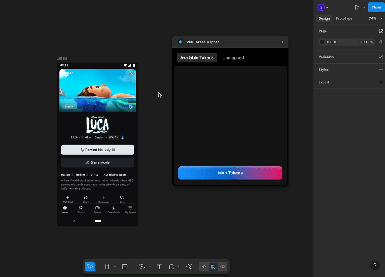Open presentation options arrow beside play
This screenshot has width=385, height=277.
tap(365, 8)
